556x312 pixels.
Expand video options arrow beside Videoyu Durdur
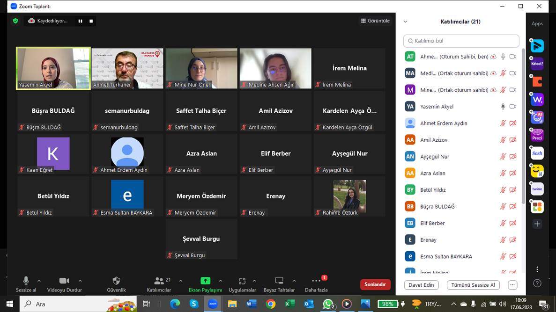[80, 281]
